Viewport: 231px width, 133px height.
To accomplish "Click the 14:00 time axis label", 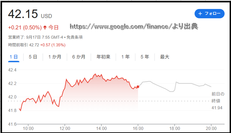I will pos(101,129).
